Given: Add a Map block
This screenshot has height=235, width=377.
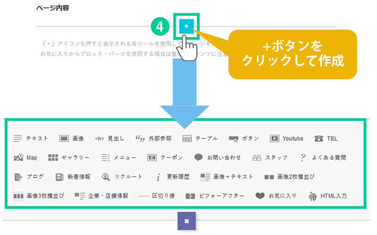Looking at the screenshot, I should pos(26,158).
